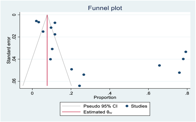This screenshot has width=196, height=122.
Task: Click the "Funnel plot" chart title
Action: [x=105, y=8]
